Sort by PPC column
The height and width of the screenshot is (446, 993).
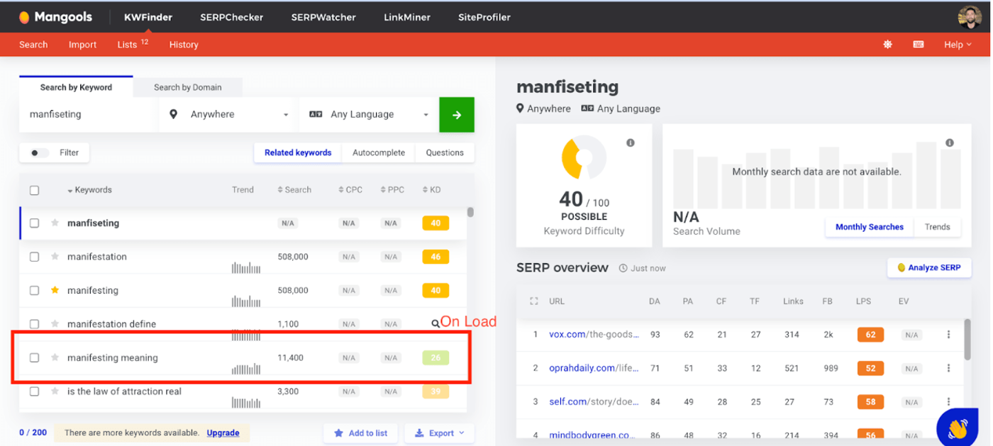point(392,190)
